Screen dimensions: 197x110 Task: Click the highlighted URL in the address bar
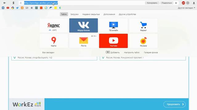point(41,3)
